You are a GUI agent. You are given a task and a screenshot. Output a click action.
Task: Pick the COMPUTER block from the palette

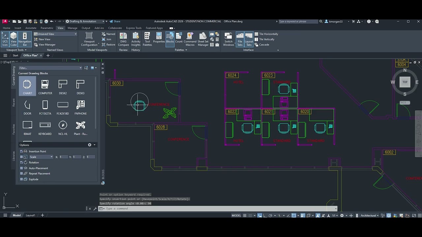45,87
